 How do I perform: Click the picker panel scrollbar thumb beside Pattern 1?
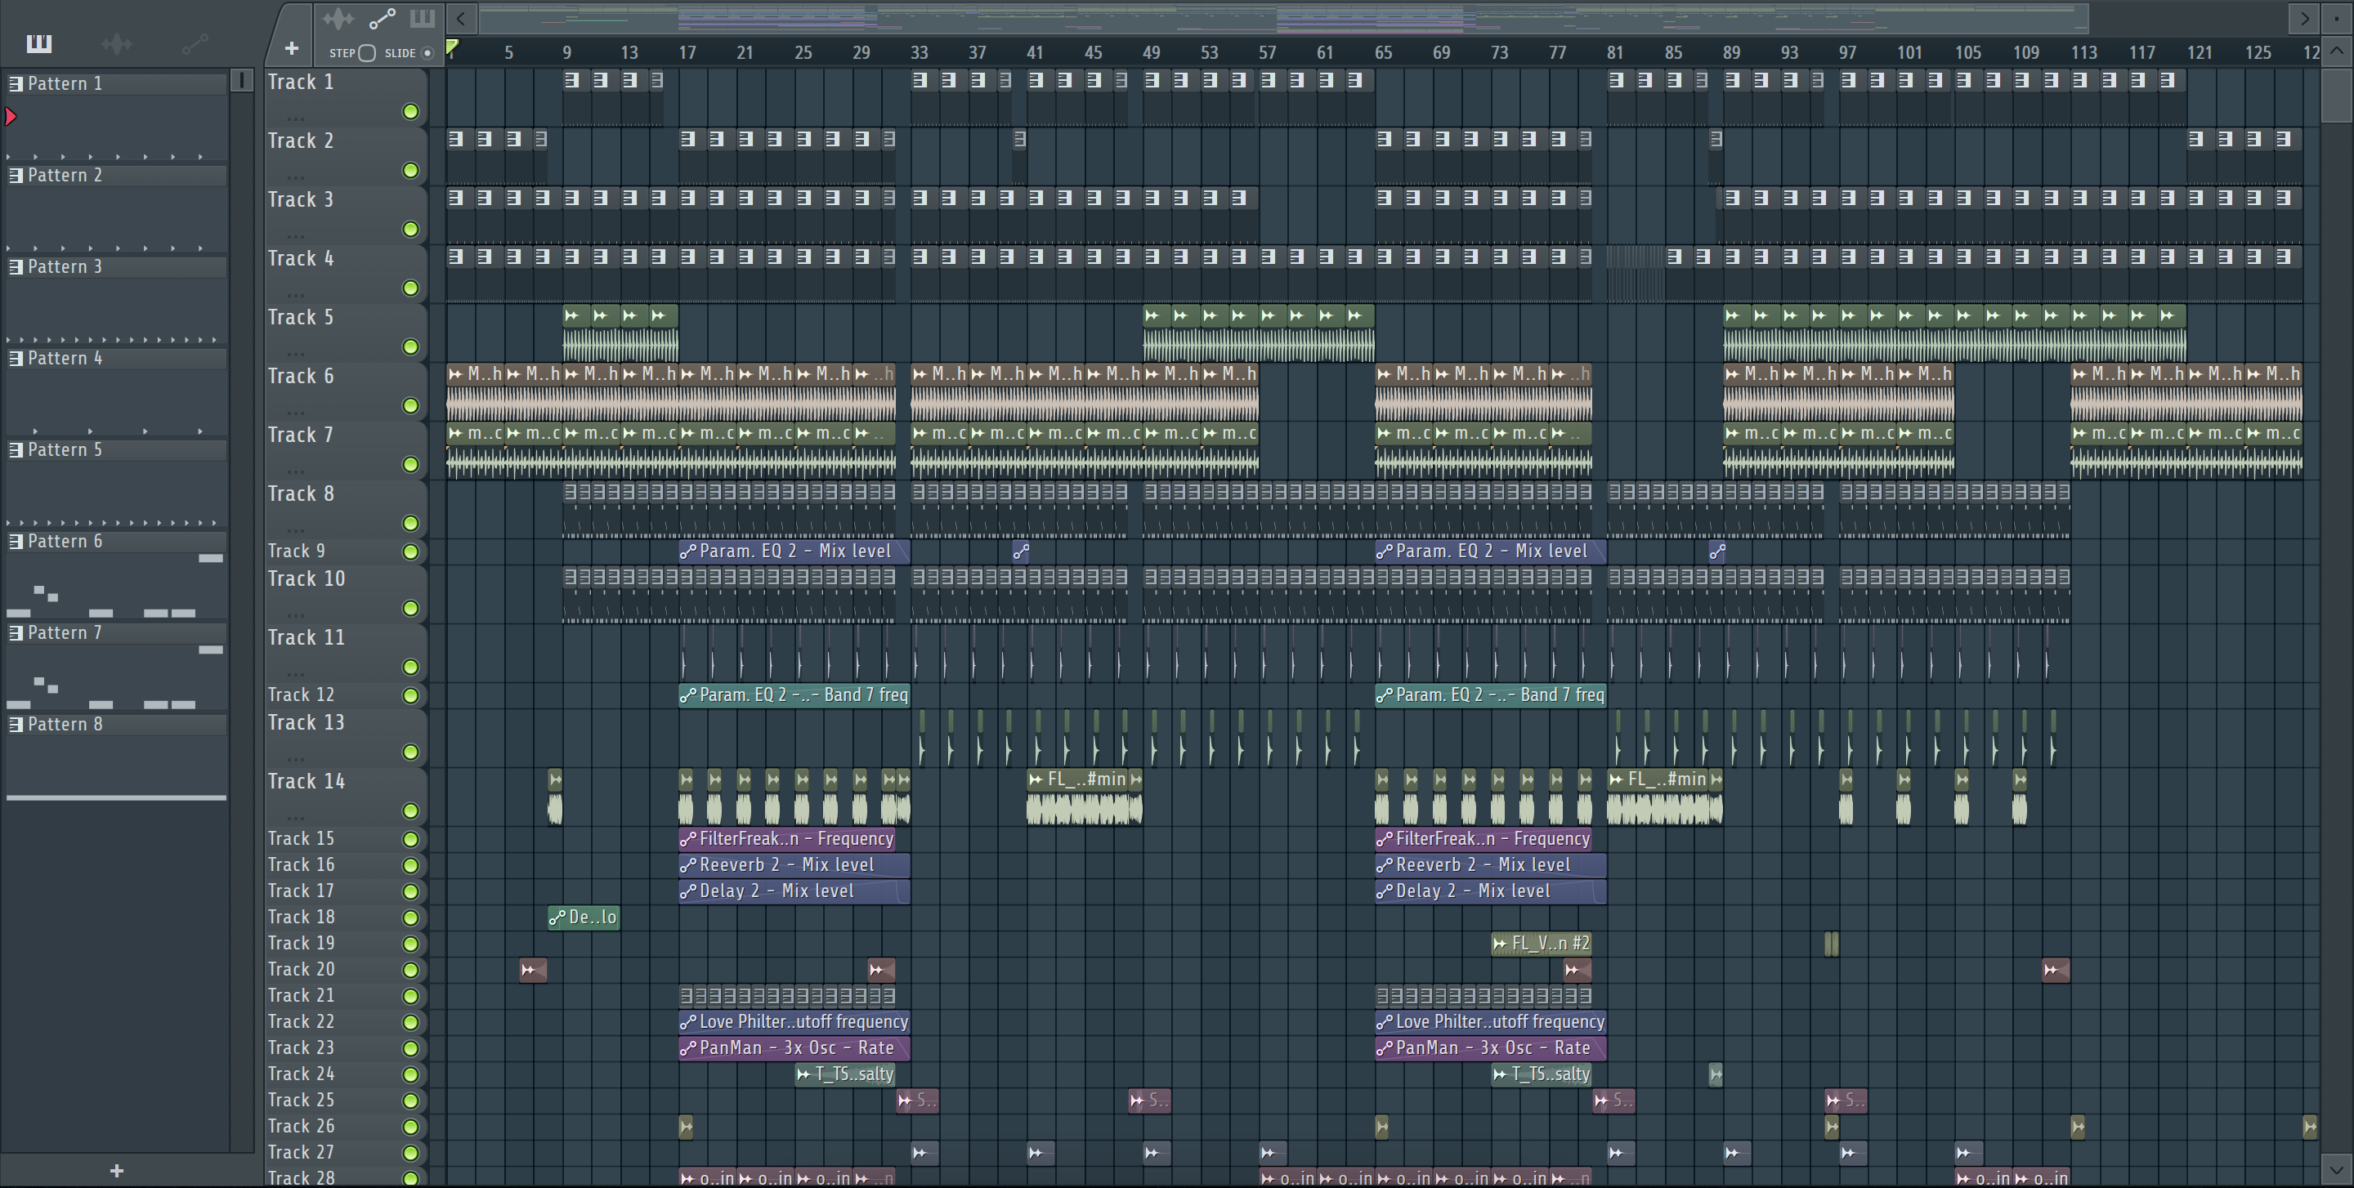coord(242,80)
